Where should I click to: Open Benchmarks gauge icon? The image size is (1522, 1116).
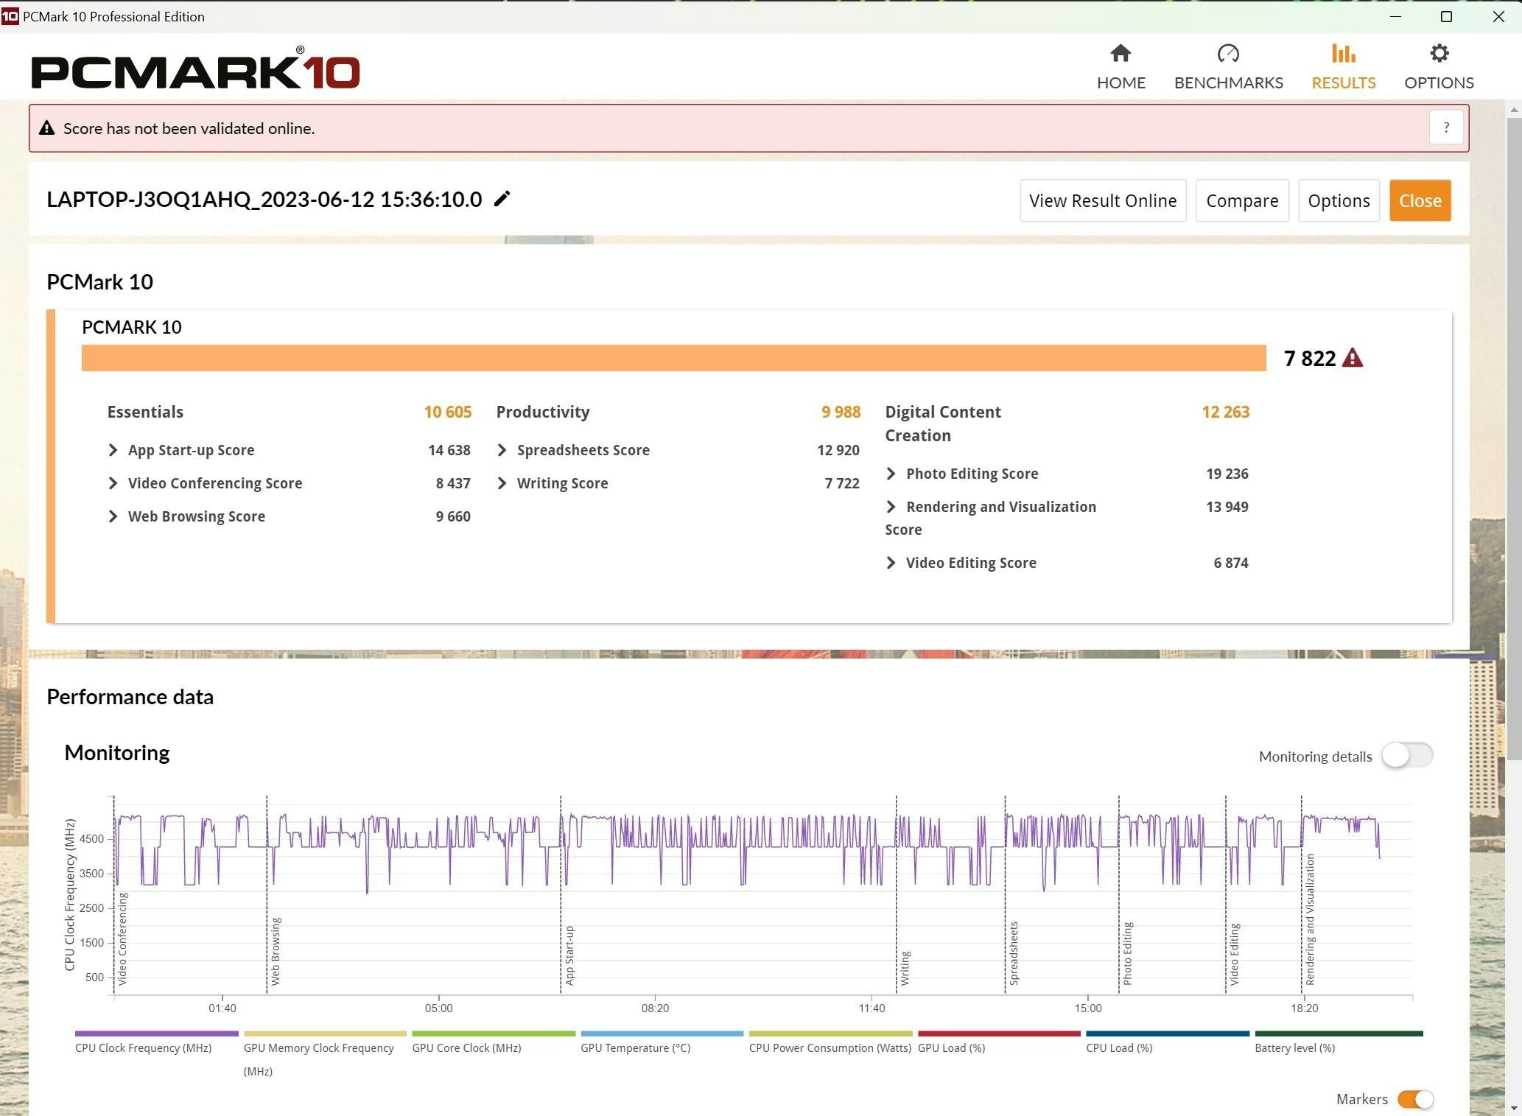(1228, 54)
